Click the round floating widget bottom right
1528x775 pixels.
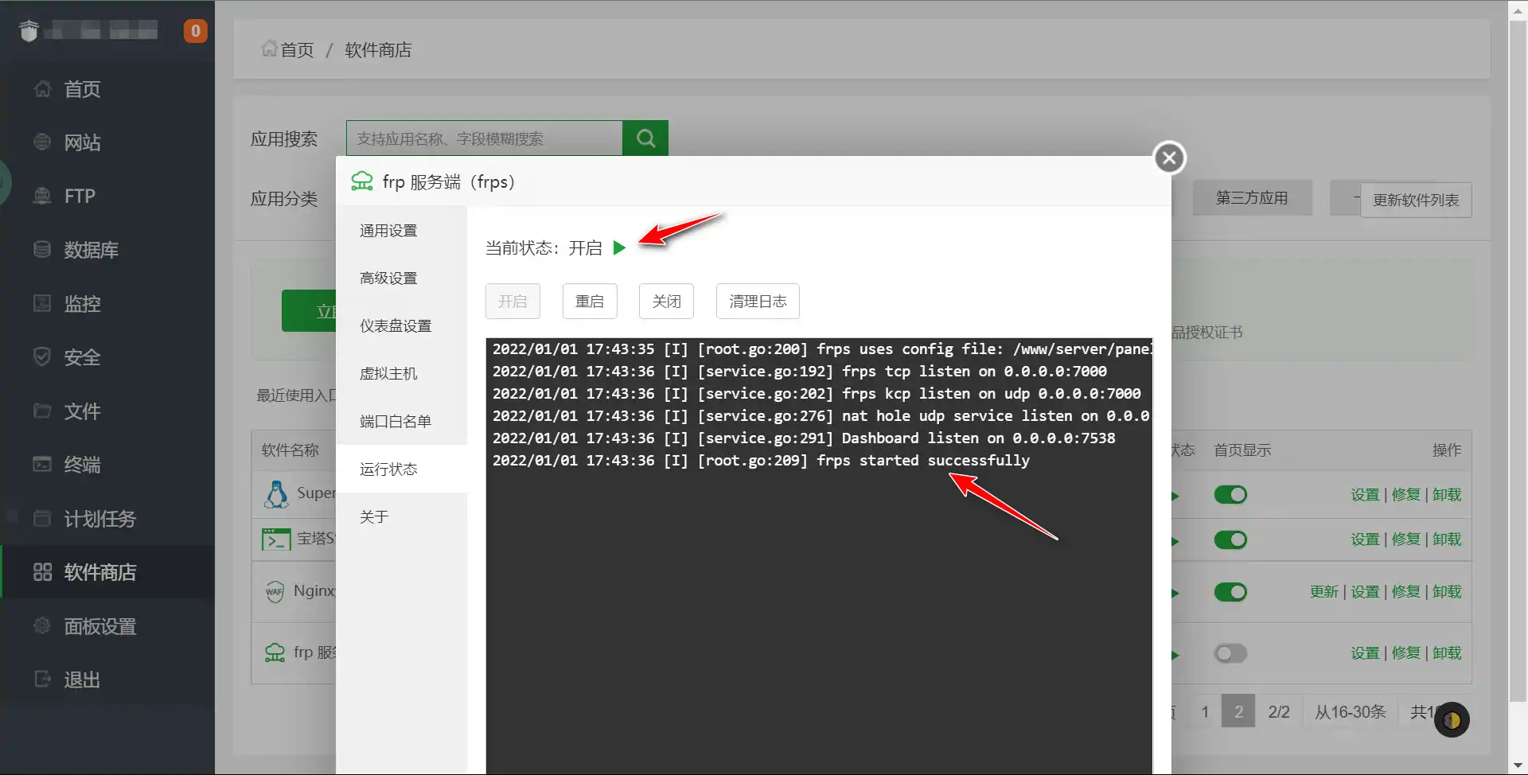(1452, 720)
